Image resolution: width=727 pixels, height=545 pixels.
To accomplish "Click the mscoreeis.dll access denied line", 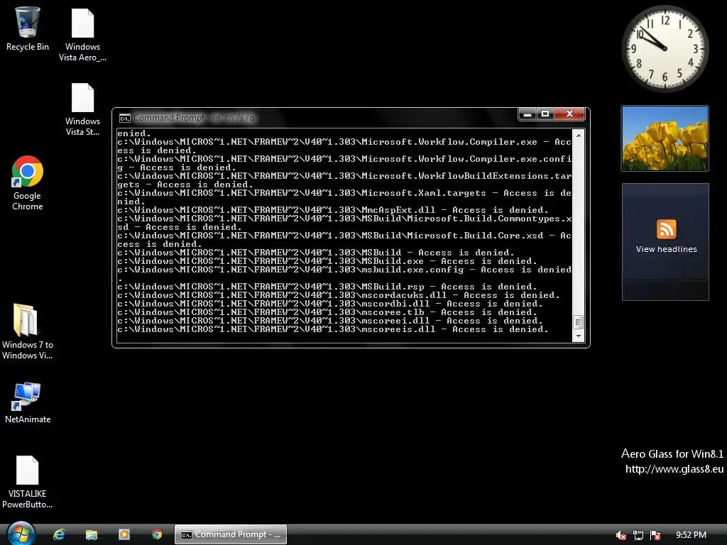I will [332, 329].
